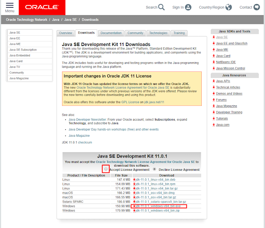Open Java Magazine in left sidebar
Viewport: 265px width, 228px height.
click(x=30, y=78)
